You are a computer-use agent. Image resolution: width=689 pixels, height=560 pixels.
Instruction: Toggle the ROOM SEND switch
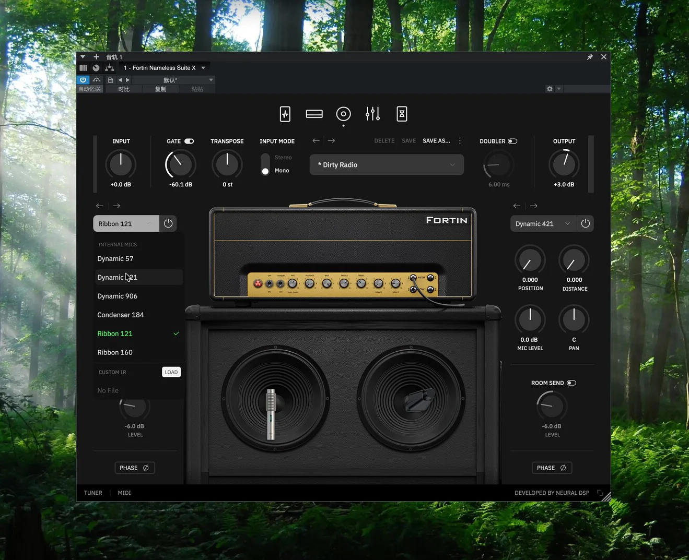point(571,383)
